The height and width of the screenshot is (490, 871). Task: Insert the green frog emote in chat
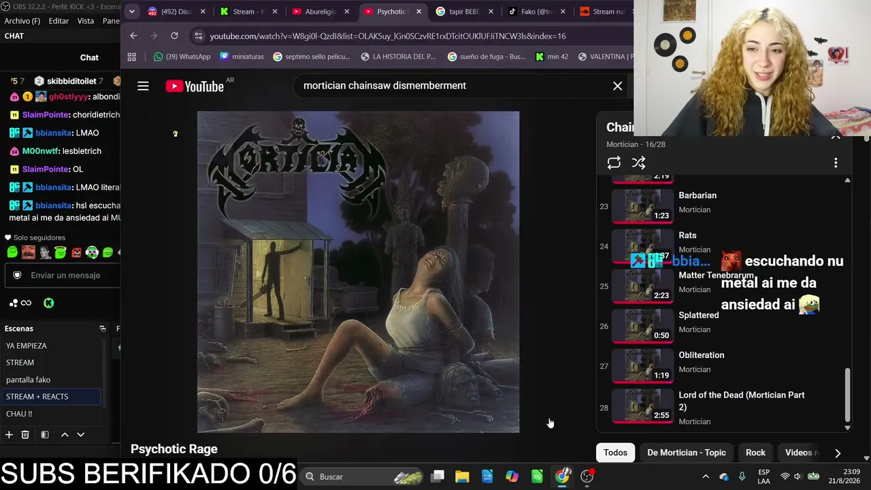pos(12,252)
